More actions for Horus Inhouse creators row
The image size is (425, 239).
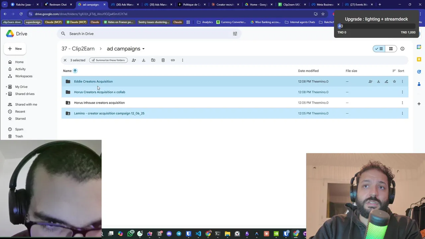(x=402, y=103)
